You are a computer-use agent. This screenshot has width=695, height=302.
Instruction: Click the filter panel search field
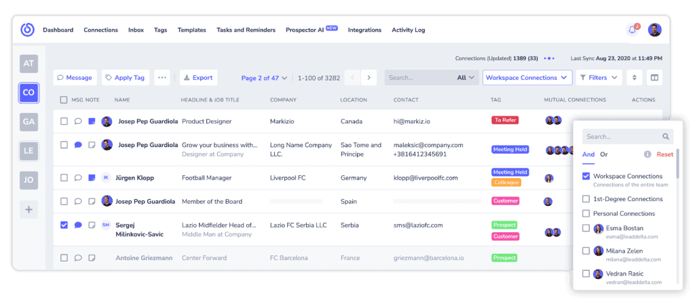tap(628, 137)
